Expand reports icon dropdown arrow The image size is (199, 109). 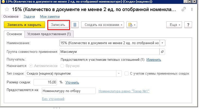[135, 25]
